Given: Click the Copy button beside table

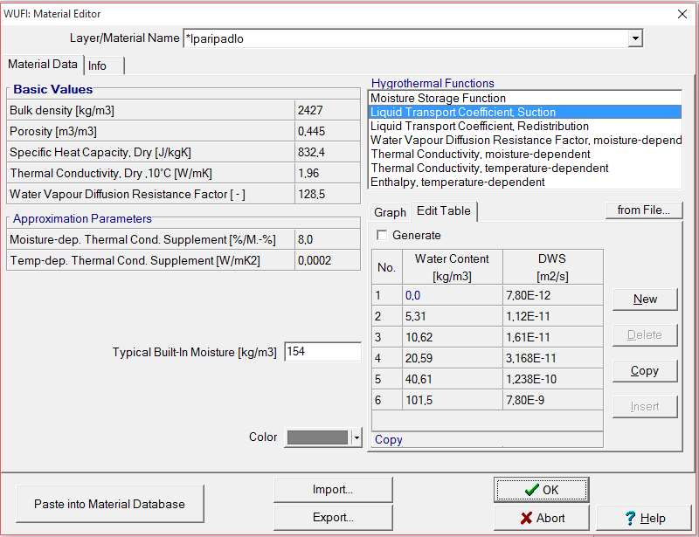Looking at the screenshot, I should (x=645, y=371).
